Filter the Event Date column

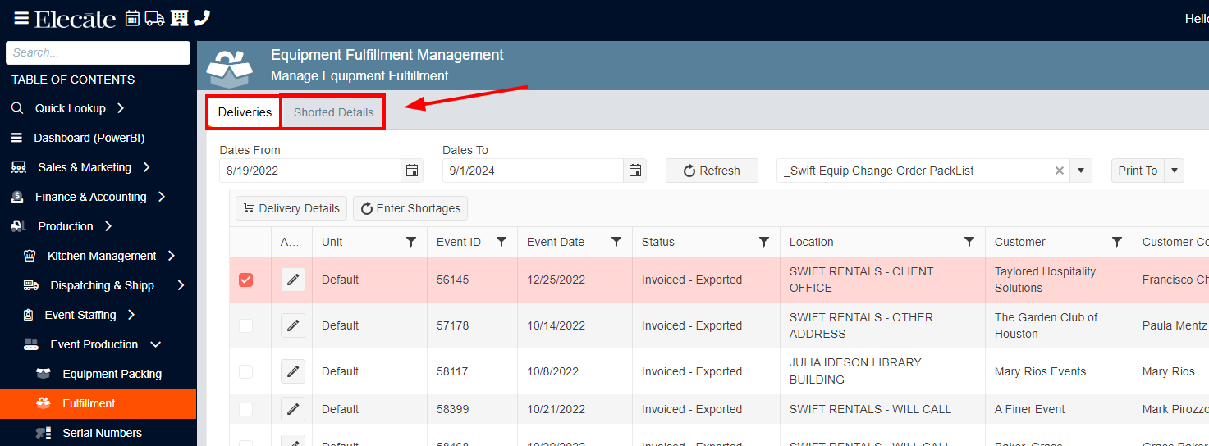616,242
